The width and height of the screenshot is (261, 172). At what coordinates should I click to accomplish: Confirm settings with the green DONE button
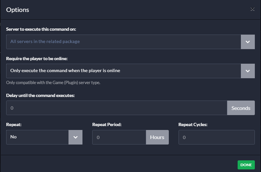246,165
